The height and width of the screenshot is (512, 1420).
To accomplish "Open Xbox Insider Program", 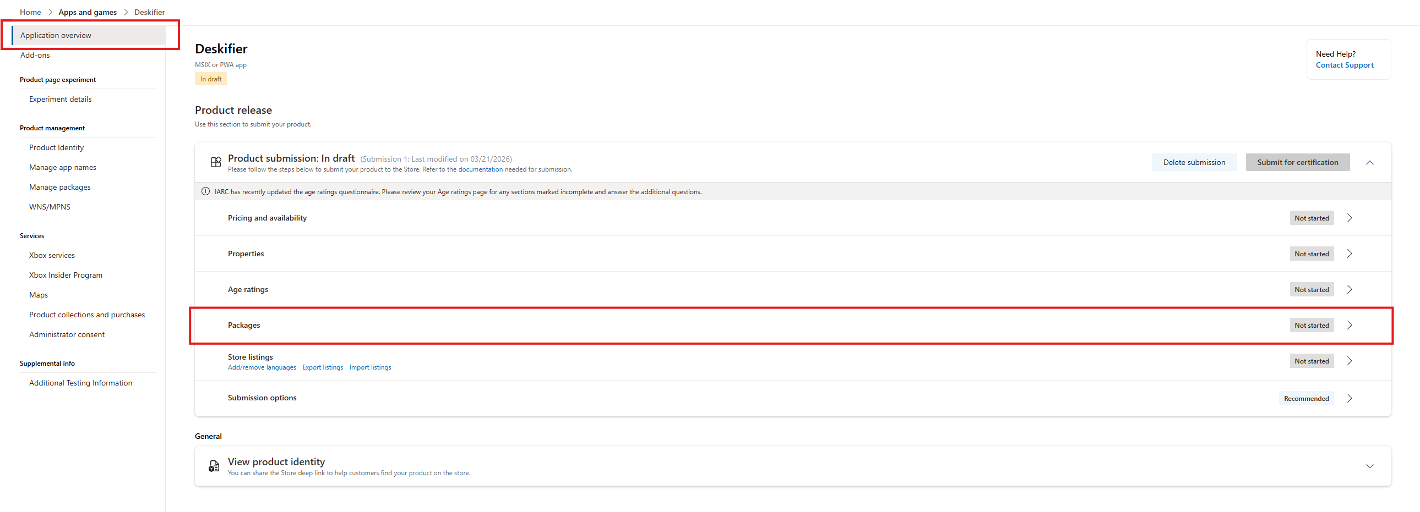I will [66, 276].
